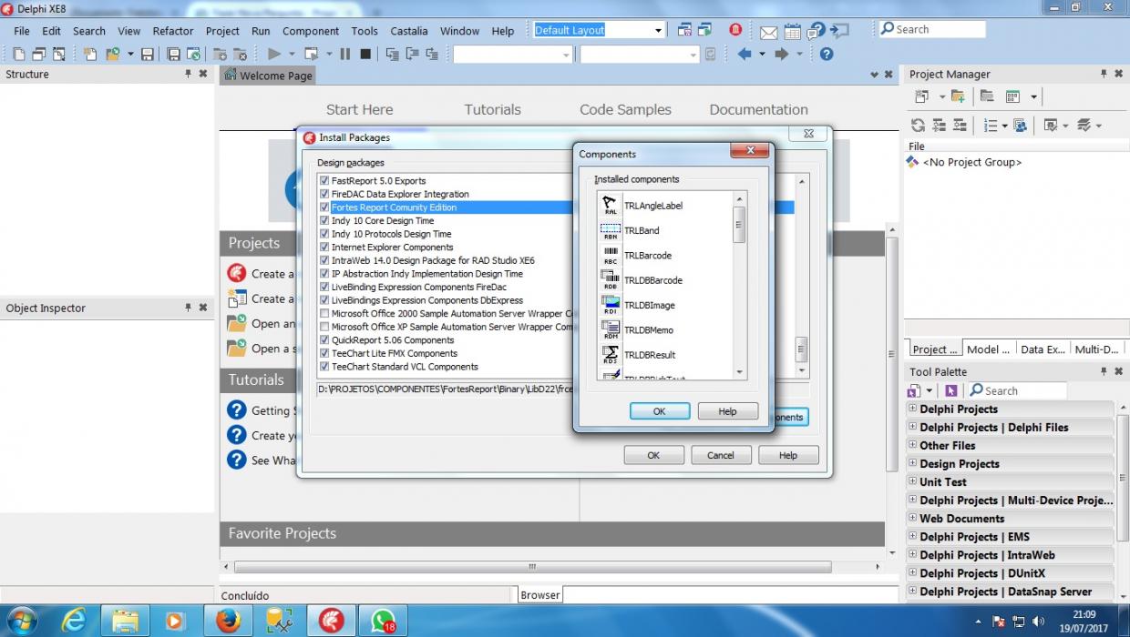The image size is (1130, 637).
Task: Open WhatsApp from the taskbar
Action: click(383, 621)
